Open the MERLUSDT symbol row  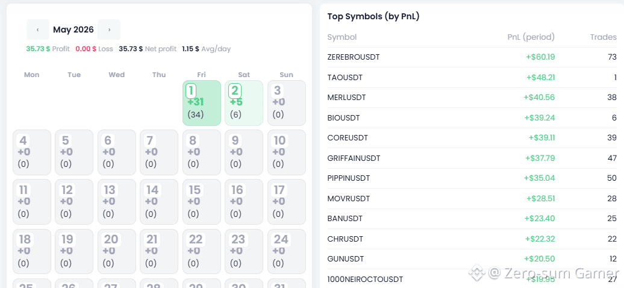(472, 98)
